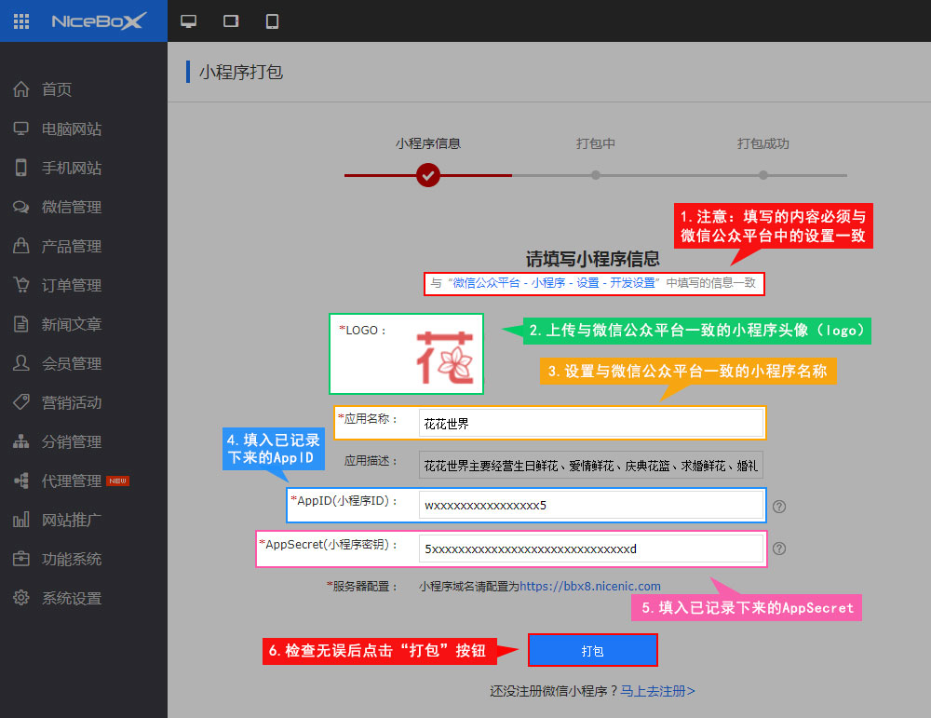Focus the AppID(小程序ID) text field
This screenshot has width=931, height=718.
(590, 505)
